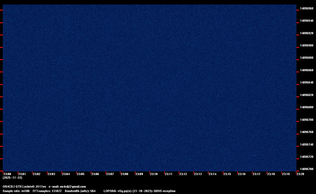Click the (2025-11-22) date text

coord(13,178)
